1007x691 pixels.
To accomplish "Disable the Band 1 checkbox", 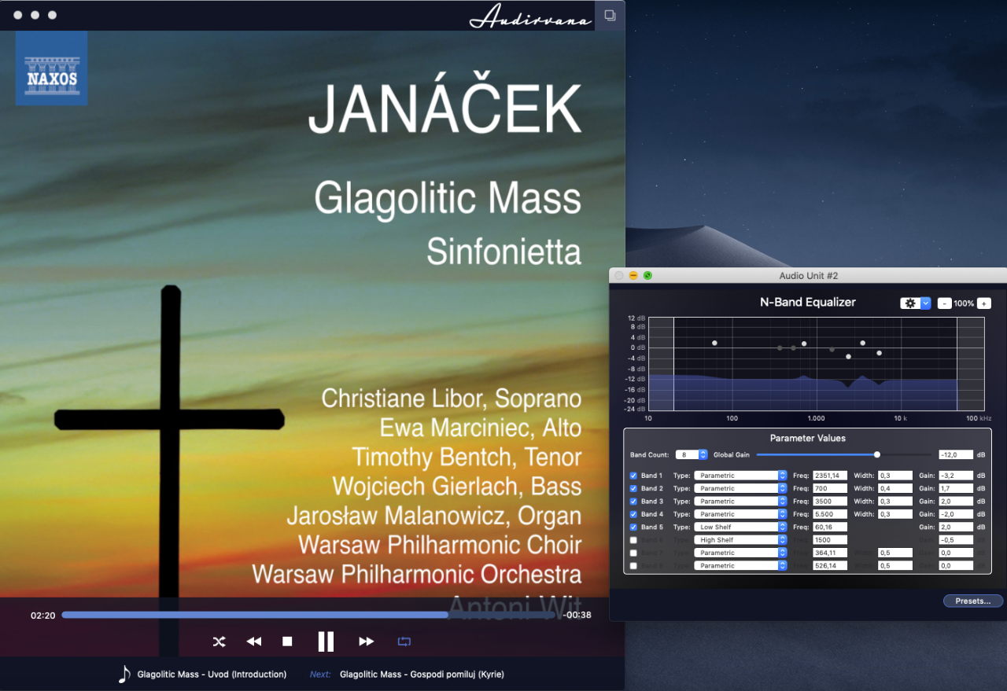I will click(633, 476).
